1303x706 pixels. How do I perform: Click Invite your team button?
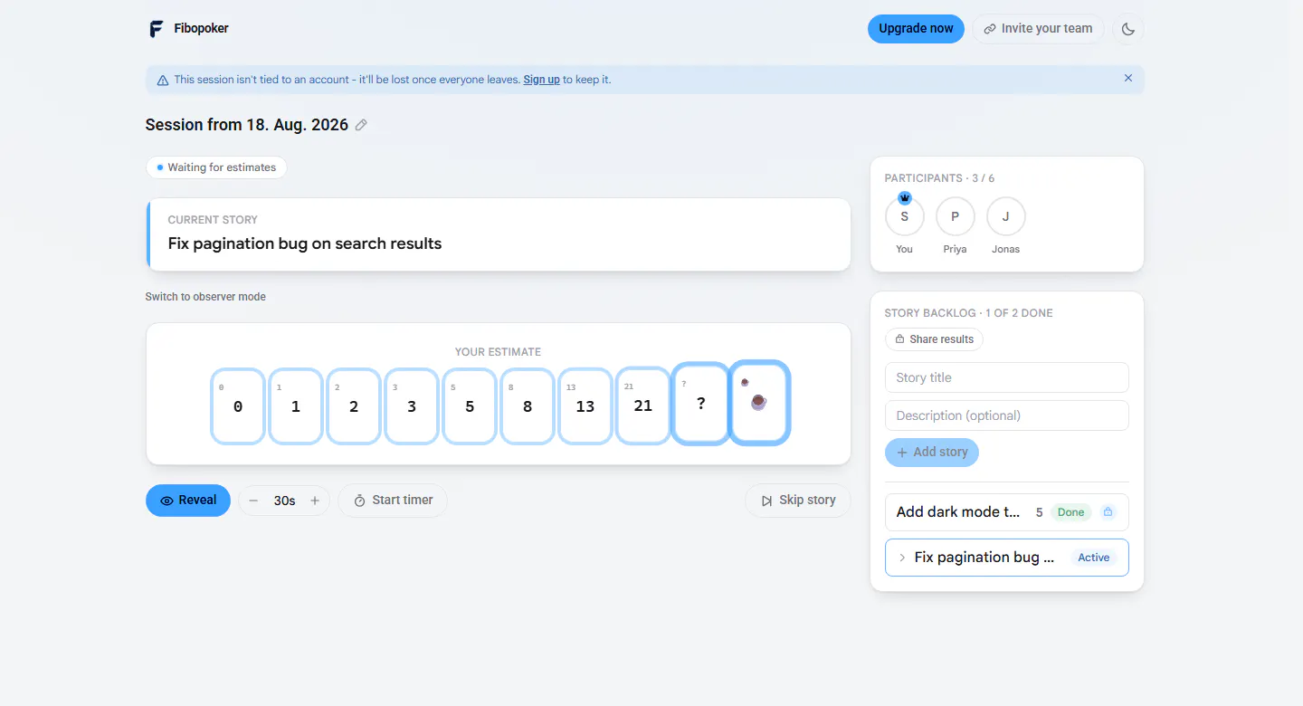(x=1038, y=29)
